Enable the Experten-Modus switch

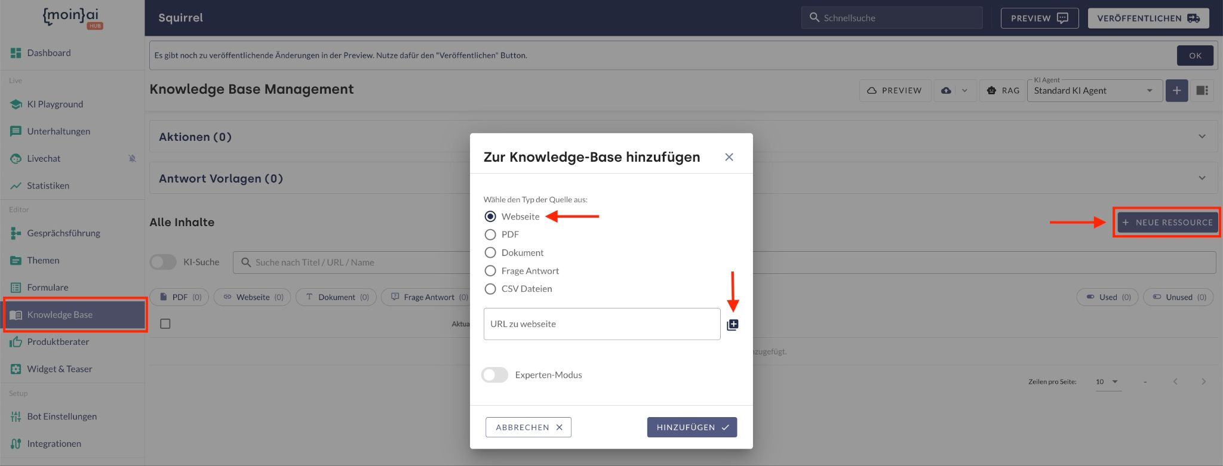[494, 375]
